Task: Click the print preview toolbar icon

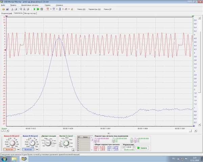Action: coord(12,9)
